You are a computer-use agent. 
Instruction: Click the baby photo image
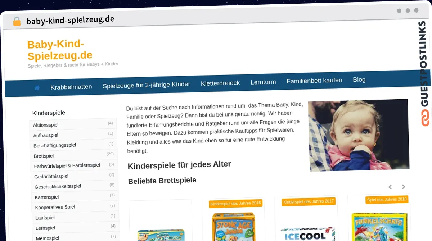[359, 135]
